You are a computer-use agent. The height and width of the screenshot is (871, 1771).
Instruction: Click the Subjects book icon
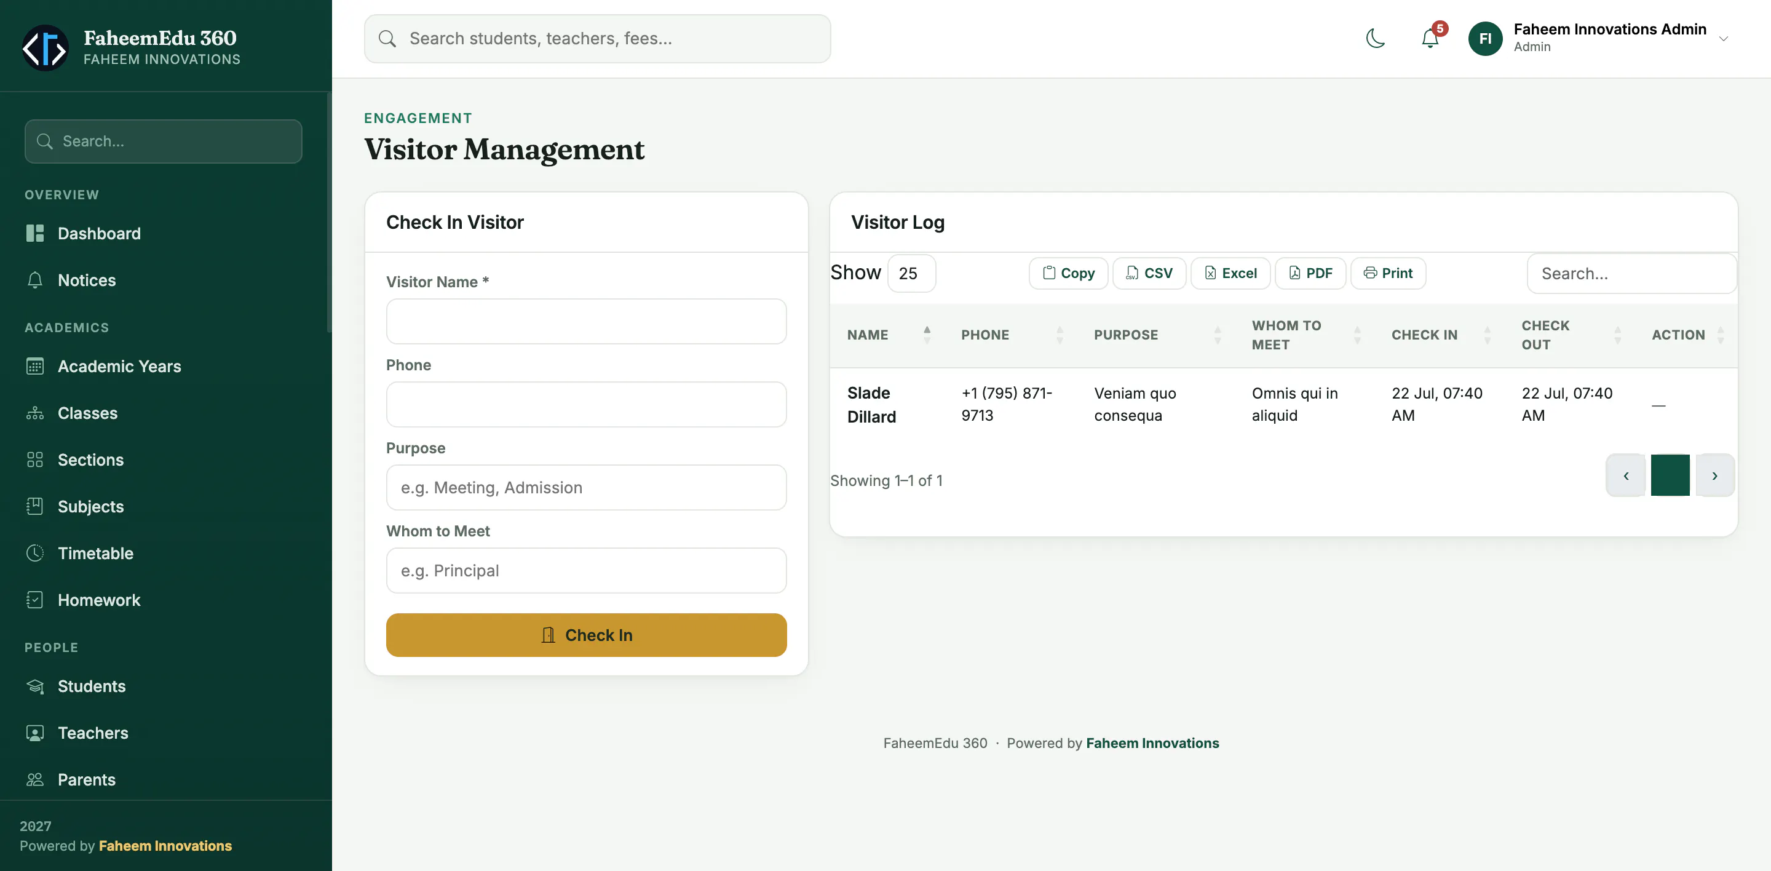coord(34,507)
